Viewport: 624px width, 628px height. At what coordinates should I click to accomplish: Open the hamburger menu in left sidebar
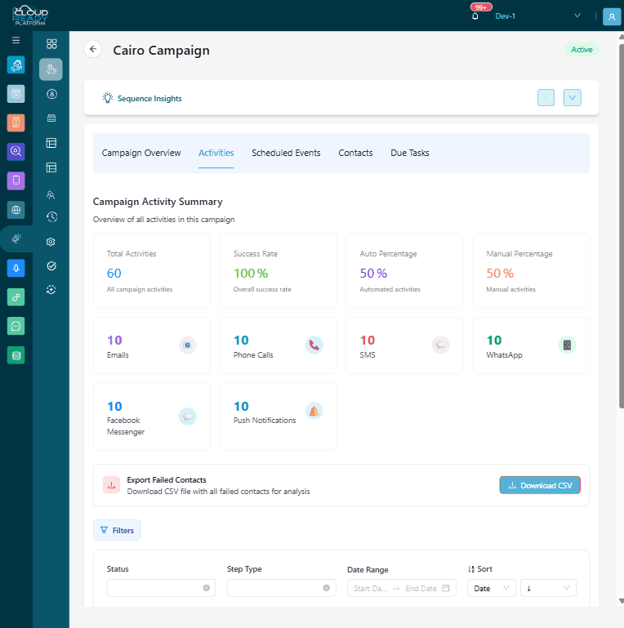tap(16, 40)
